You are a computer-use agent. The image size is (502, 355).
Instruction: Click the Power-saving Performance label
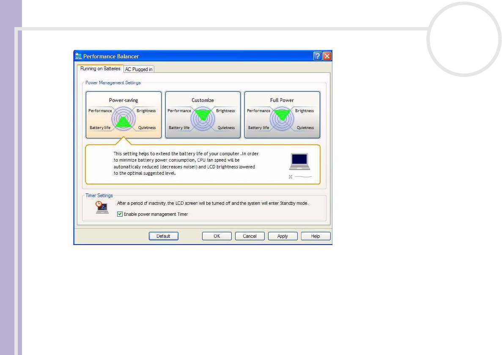pos(100,111)
